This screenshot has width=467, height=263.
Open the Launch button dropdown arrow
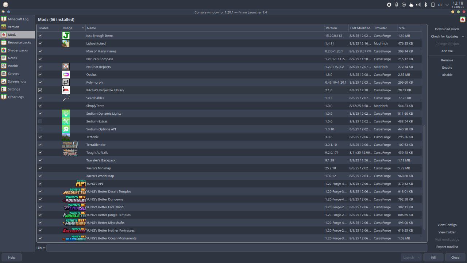(x=419, y=258)
